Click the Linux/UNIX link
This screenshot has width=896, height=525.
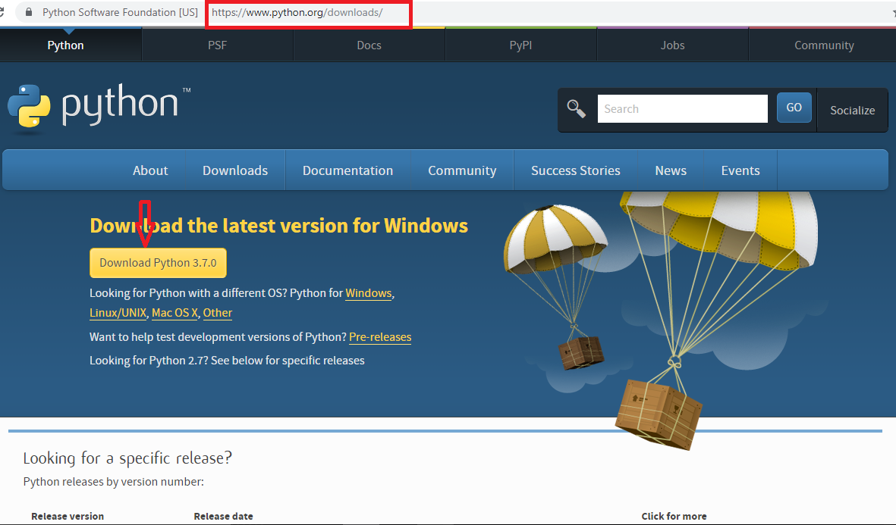point(118,312)
